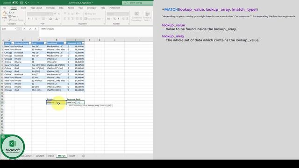299x168 pixels.
Task: Click the Center alignment icon
Action: pyautogui.click(x=69, y=19)
